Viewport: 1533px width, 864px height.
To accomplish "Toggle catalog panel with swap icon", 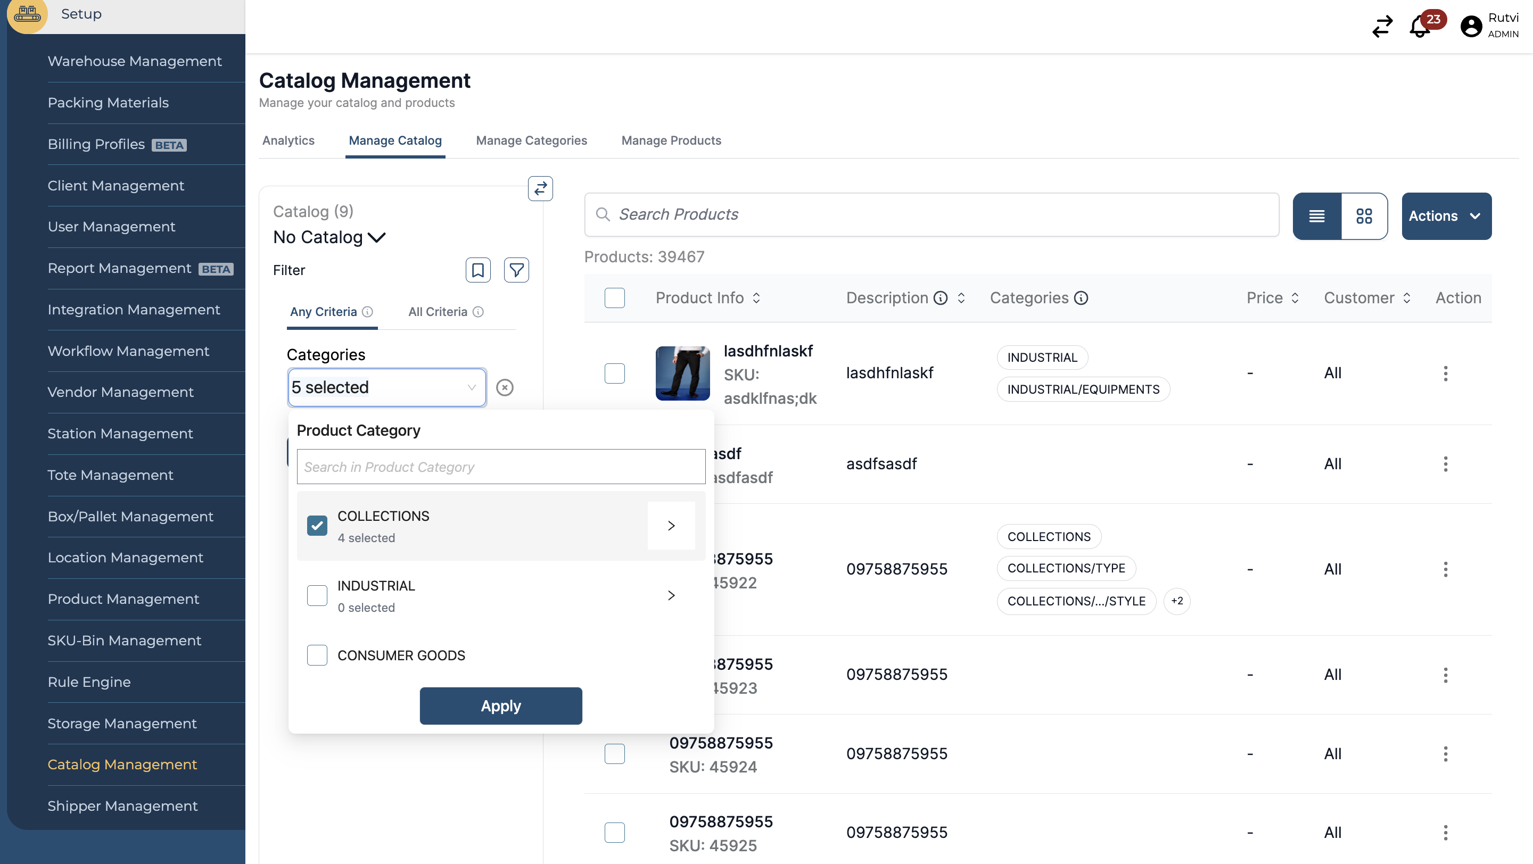I will [540, 188].
